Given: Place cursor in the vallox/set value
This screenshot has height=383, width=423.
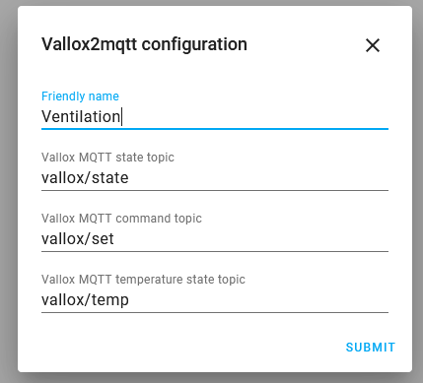Looking at the screenshot, I should click(x=78, y=239).
